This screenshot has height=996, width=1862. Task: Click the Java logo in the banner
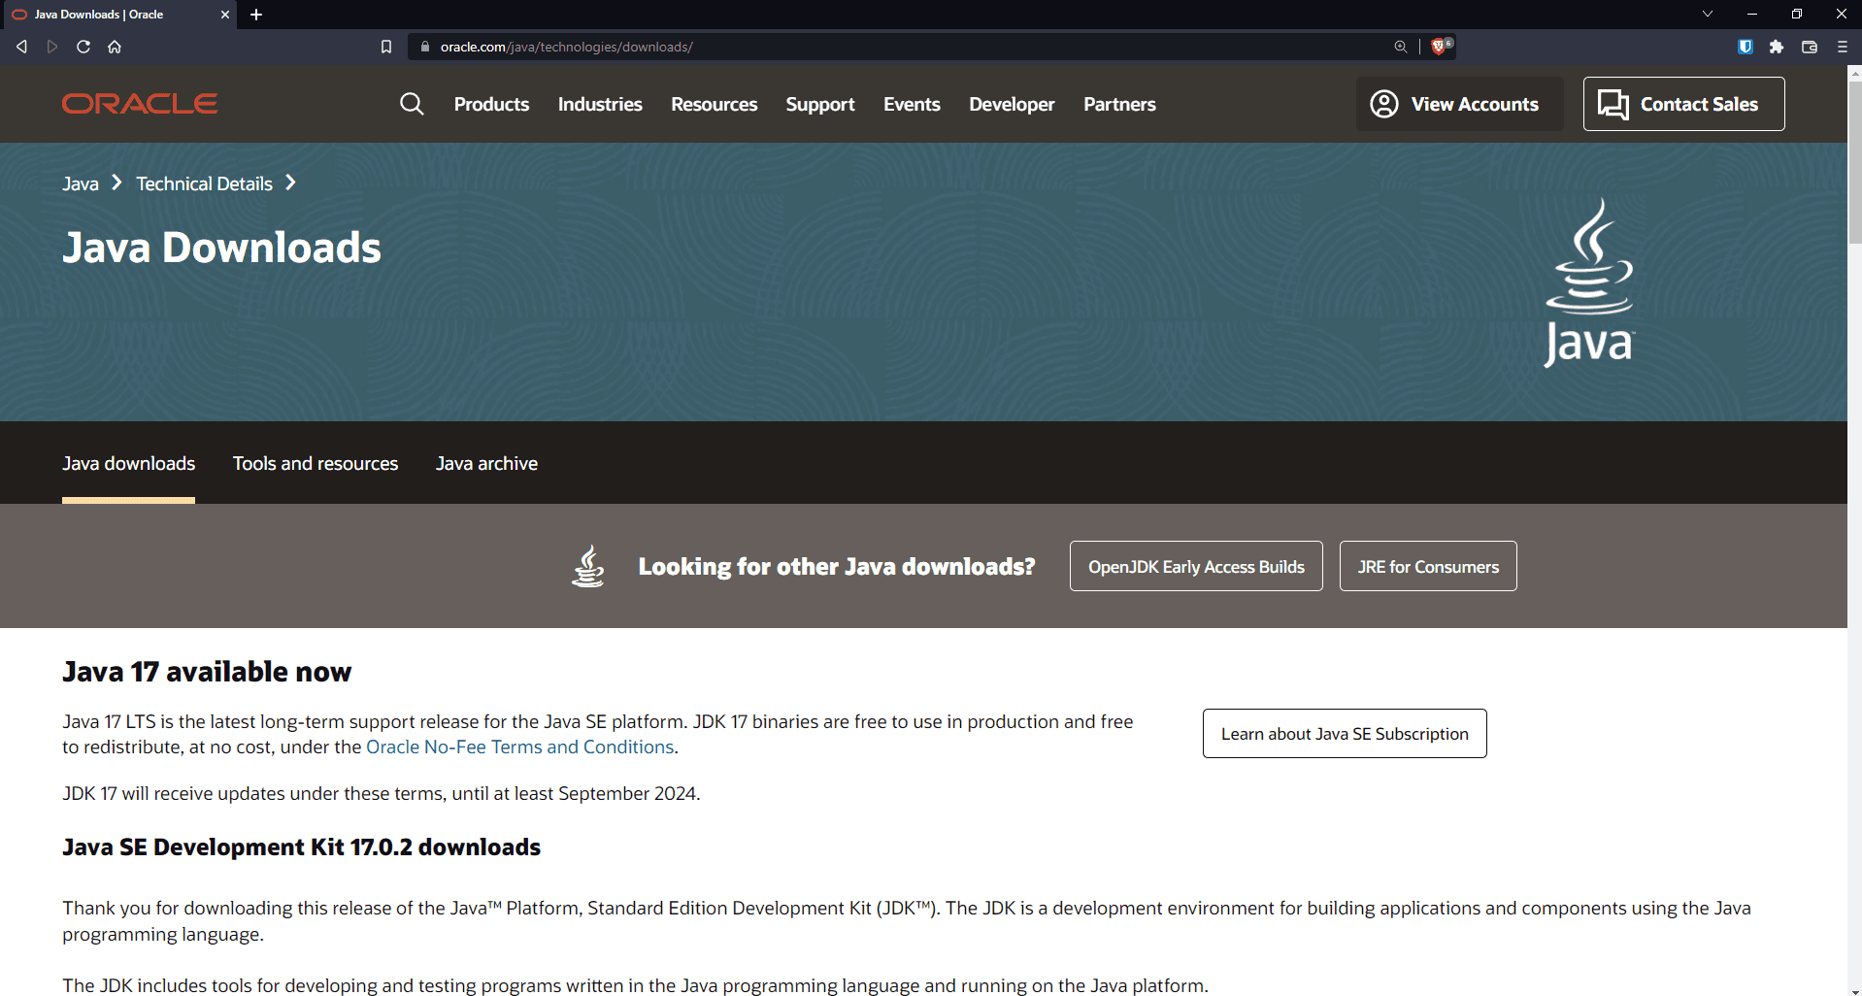click(1589, 282)
